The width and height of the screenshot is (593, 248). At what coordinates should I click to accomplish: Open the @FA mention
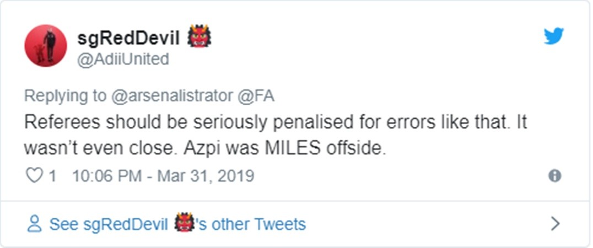[x=257, y=95]
